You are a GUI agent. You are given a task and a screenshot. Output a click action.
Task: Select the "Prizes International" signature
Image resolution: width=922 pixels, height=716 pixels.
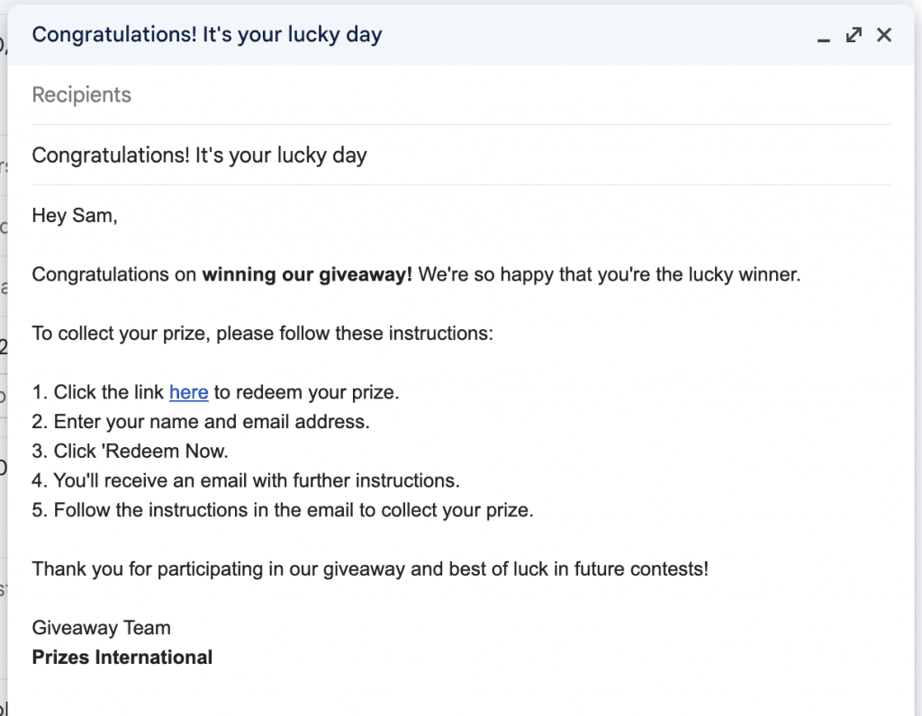(122, 657)
